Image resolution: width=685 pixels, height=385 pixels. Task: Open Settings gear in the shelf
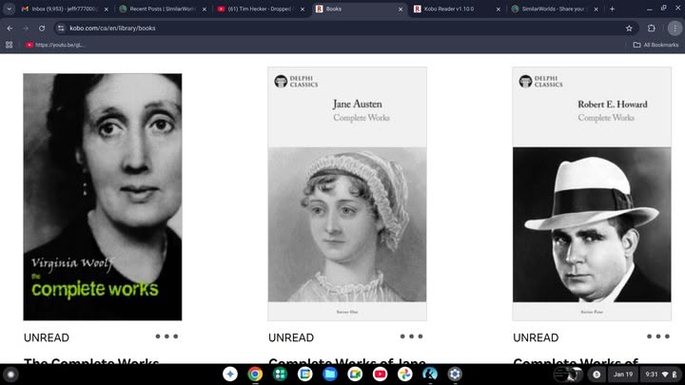pos(455,375)
